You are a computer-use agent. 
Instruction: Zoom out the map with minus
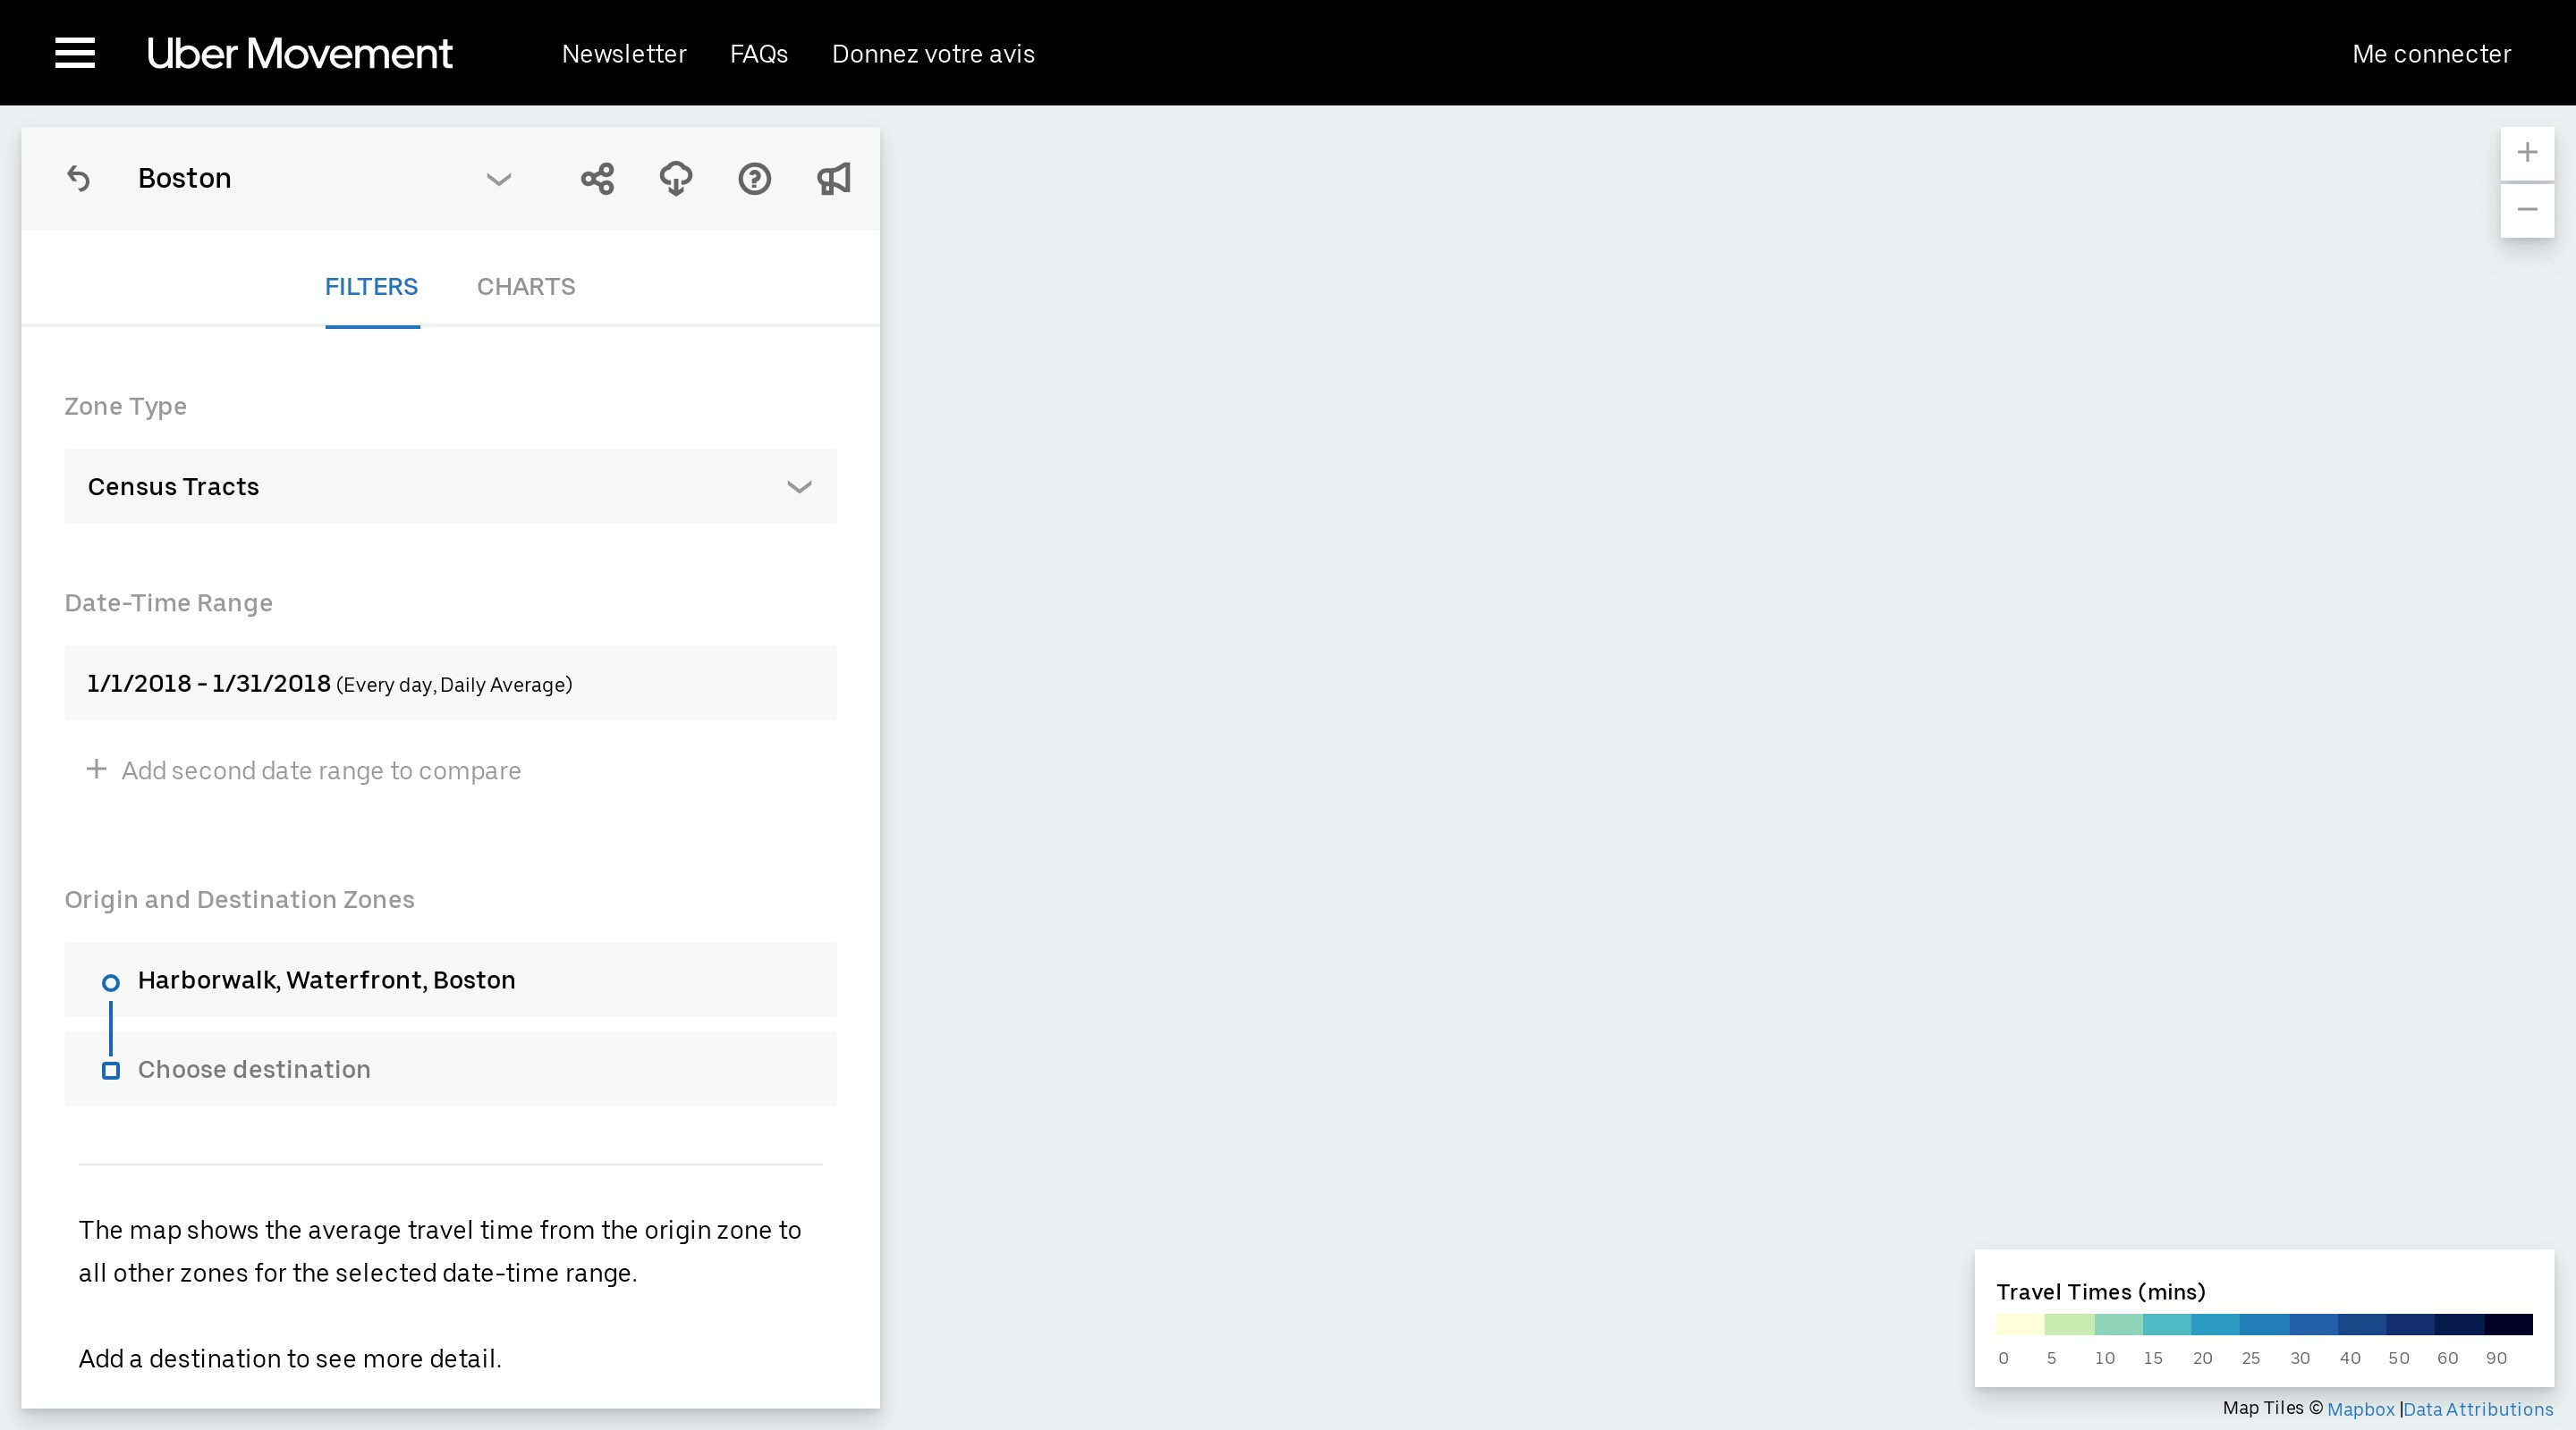coord(2527,210)
